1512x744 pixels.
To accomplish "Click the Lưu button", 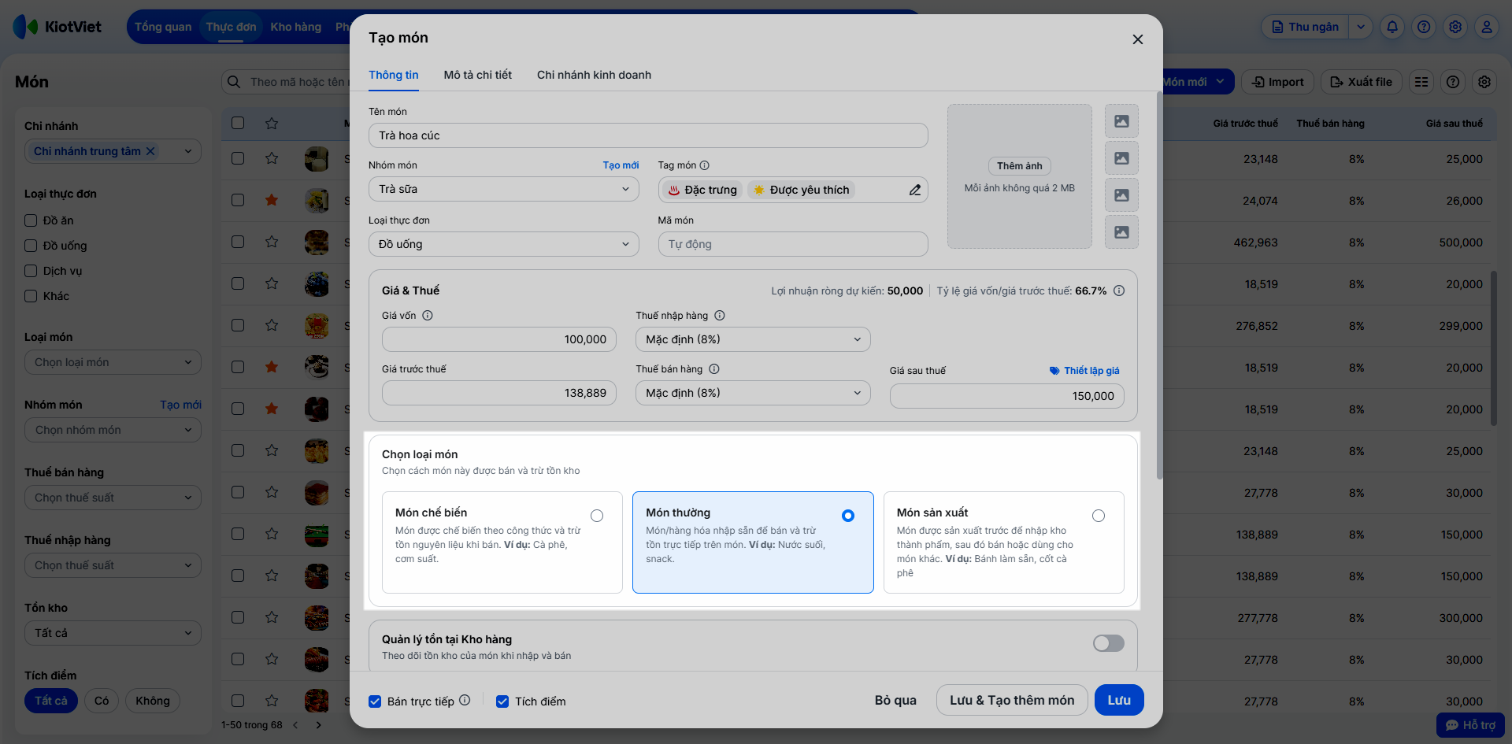I will click(1119, 700).
